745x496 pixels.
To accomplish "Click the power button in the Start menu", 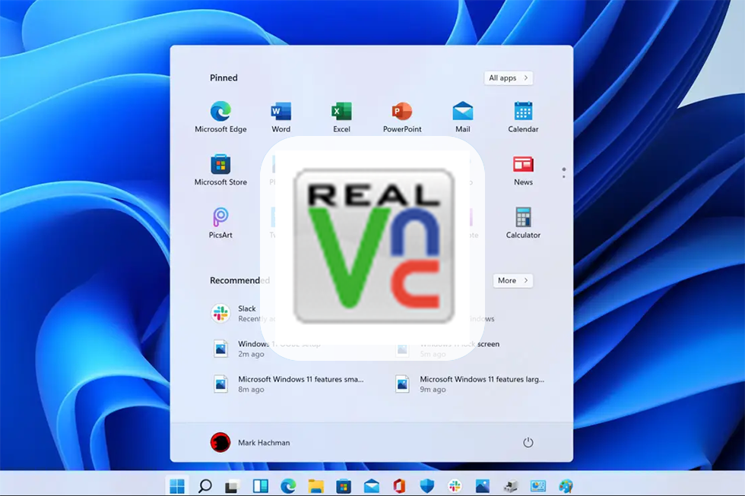I will point(528,442).
